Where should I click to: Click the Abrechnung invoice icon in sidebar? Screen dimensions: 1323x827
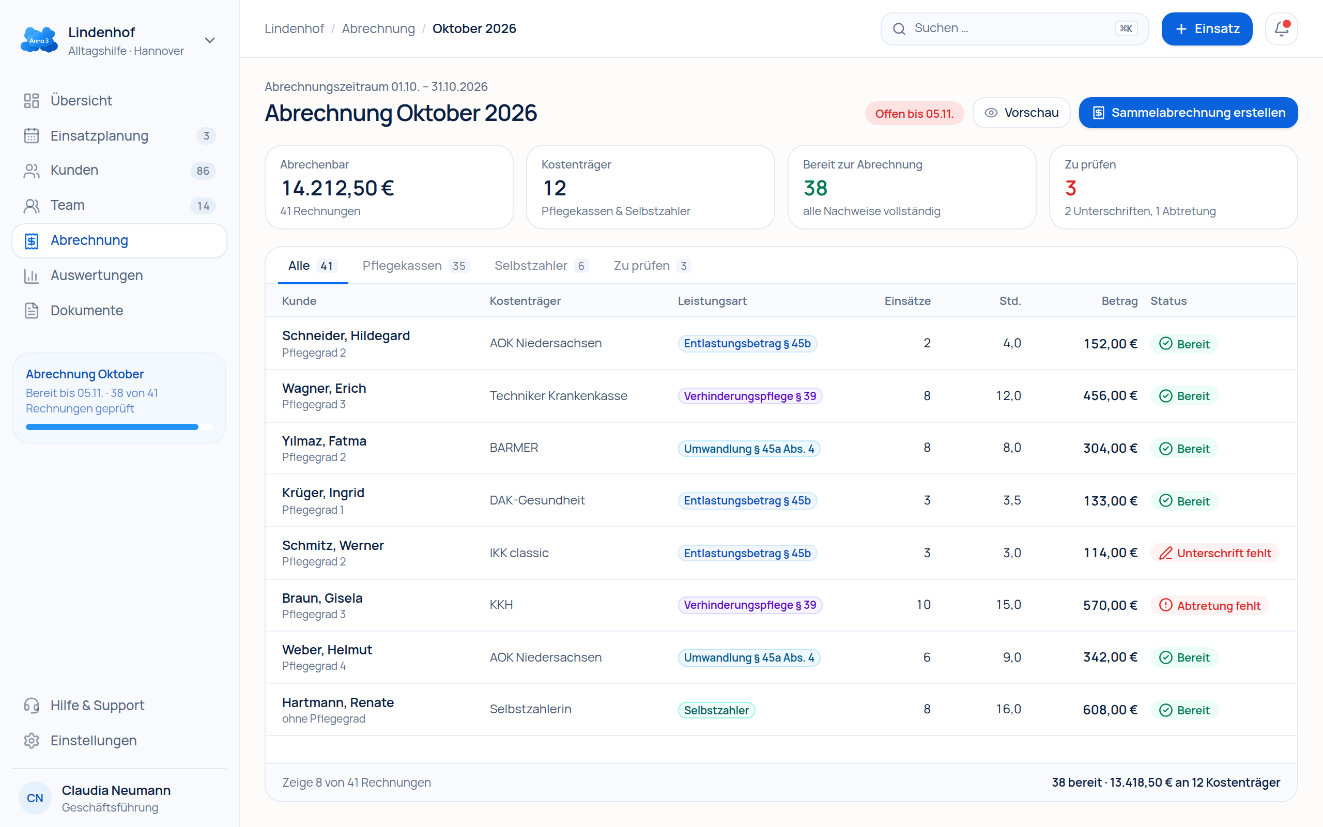(32, 241)
